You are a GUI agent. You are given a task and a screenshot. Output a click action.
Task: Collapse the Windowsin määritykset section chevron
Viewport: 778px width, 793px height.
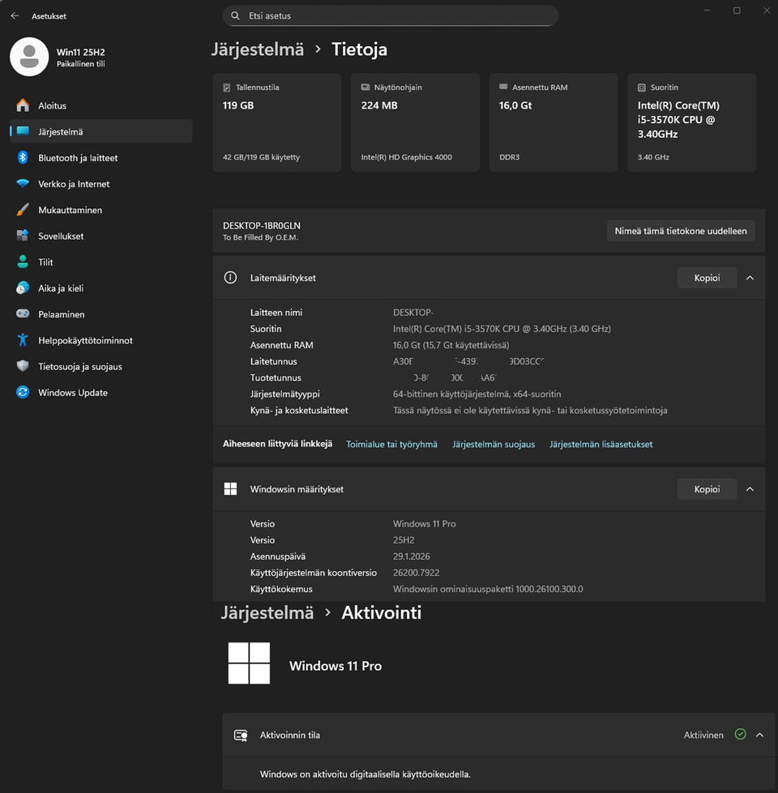[x=750, y=489]
